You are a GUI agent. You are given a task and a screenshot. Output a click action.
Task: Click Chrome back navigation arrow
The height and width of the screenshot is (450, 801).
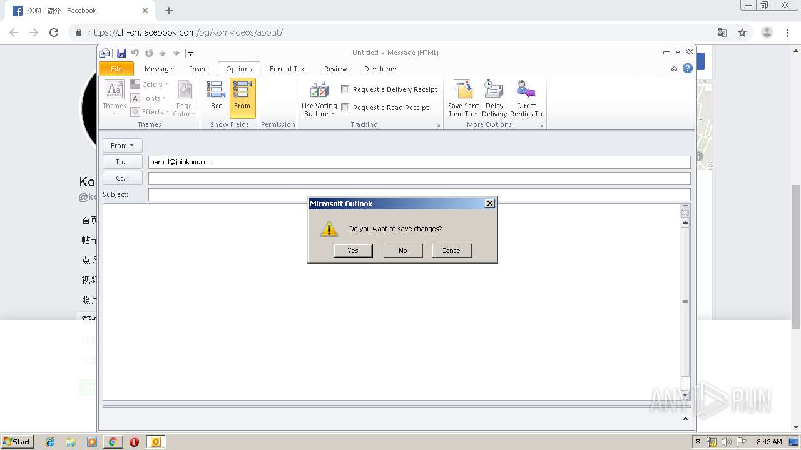click(14, 32)
